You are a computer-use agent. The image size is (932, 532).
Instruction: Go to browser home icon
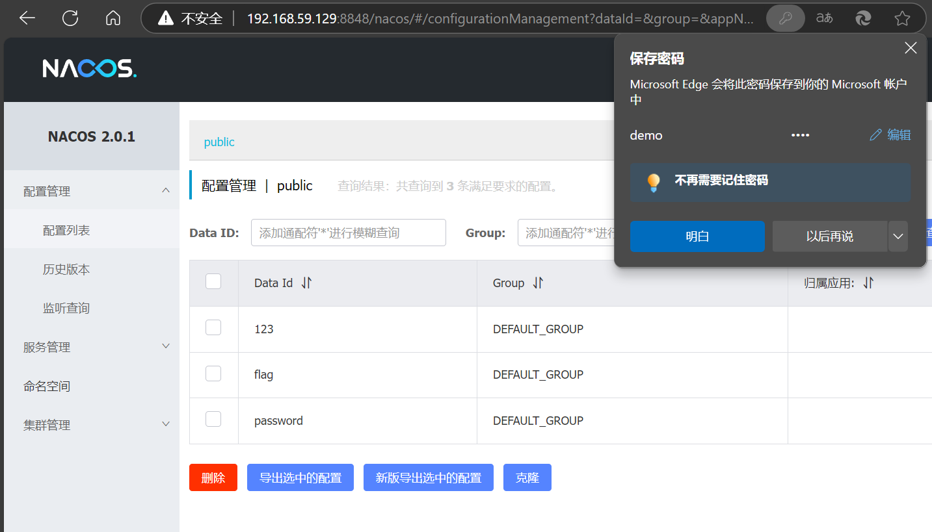click(x=113, y=18)
